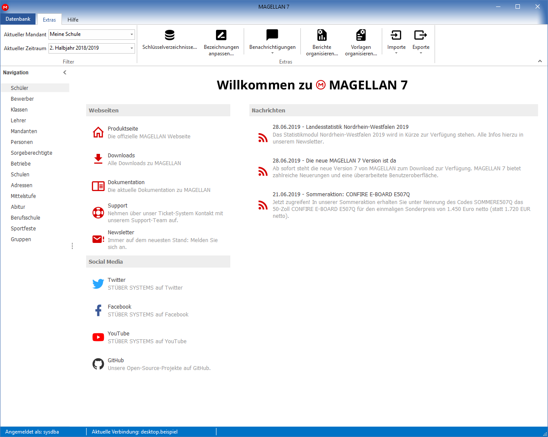The width and height of the screenshot is (548, 437).
Task: Collapse the Navigation panel chevron
Action: tap(65, 73)
